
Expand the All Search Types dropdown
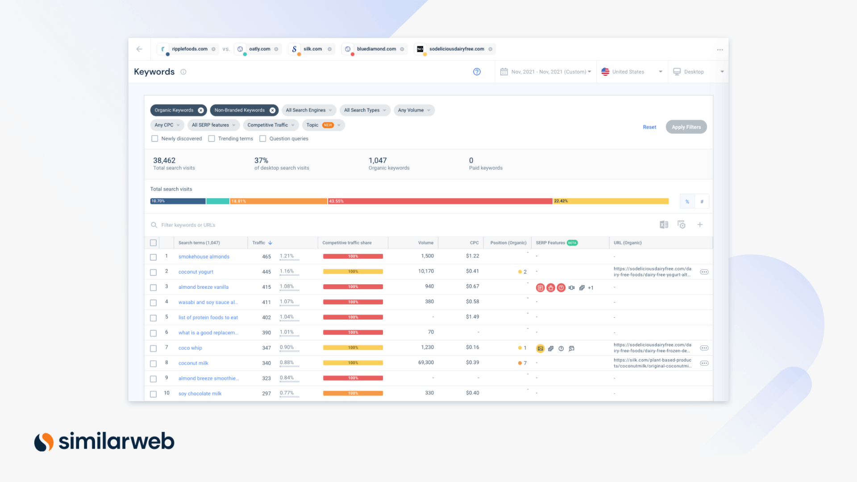click(363, 110)
